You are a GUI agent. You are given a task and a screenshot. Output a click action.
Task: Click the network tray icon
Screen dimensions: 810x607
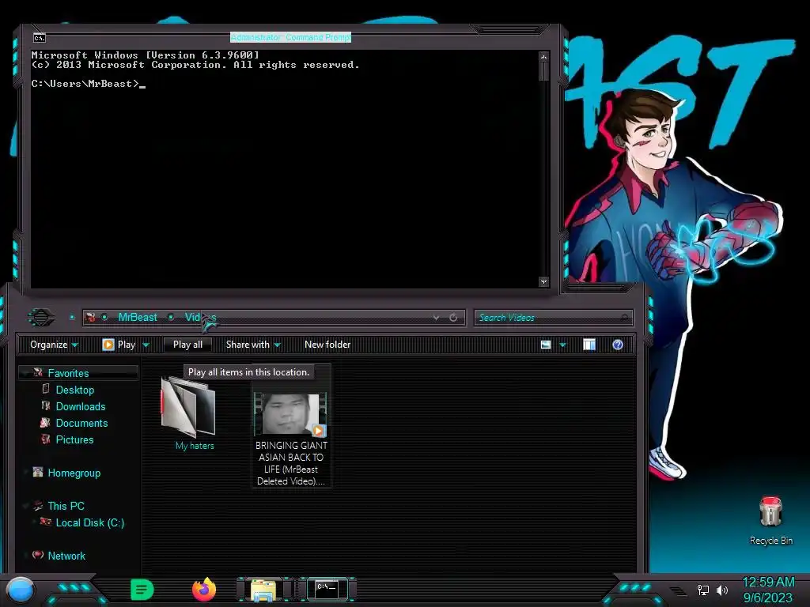[703, 590]
